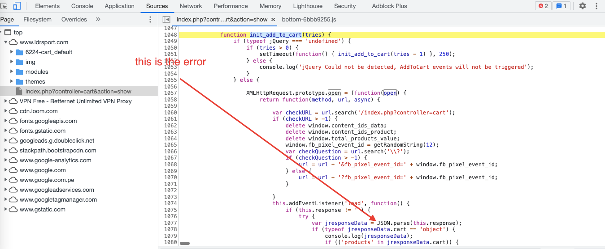
Task: Expand www.googleadservices.com node
Action: 6,190
